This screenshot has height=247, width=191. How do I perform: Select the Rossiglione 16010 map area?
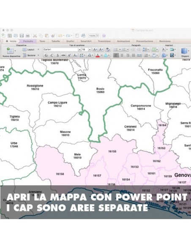35,87
